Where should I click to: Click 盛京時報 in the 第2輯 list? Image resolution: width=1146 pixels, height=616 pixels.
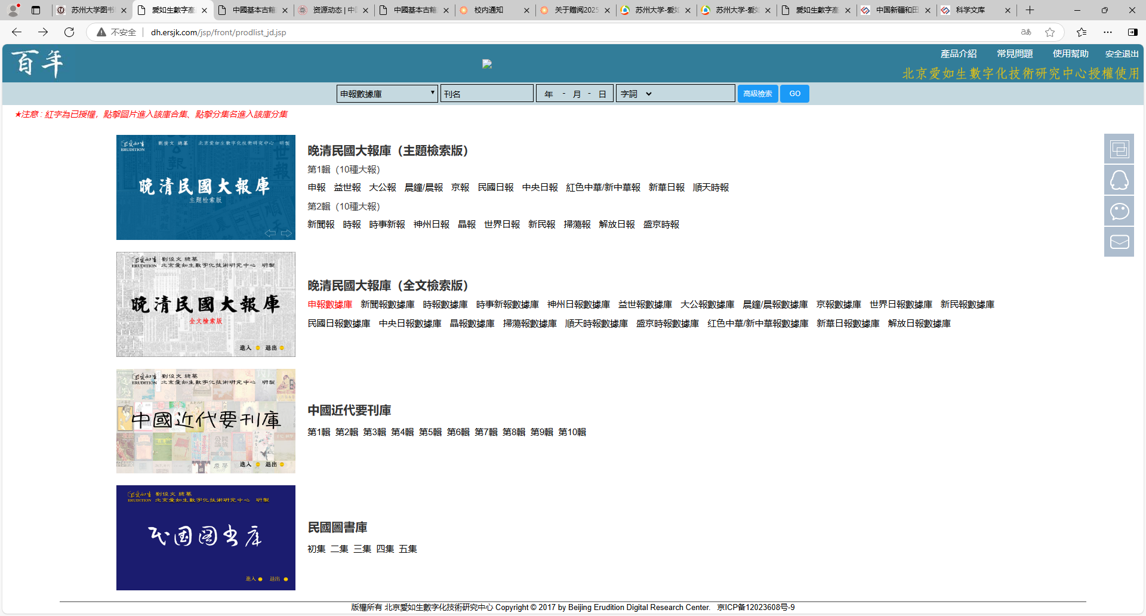point(661,224)
